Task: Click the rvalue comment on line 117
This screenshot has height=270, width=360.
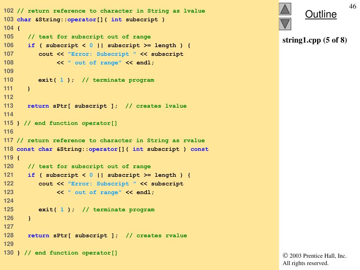Action: click(111, 141)
